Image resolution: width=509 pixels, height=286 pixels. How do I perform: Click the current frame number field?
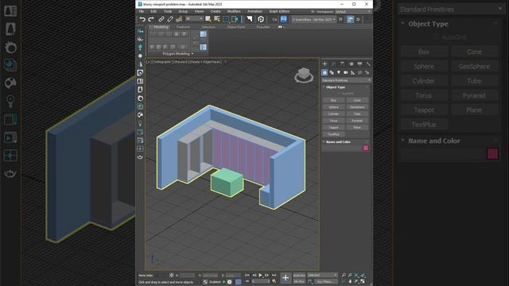260,281
